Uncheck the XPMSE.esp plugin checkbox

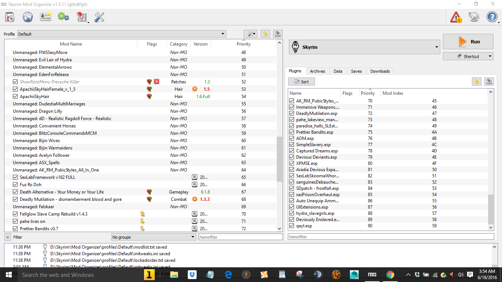coord(292,163)
